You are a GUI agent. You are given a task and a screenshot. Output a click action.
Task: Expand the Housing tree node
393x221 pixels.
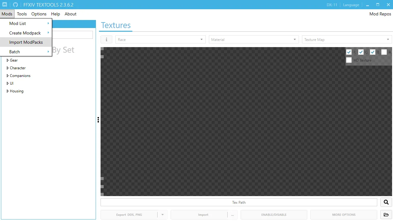8,91
